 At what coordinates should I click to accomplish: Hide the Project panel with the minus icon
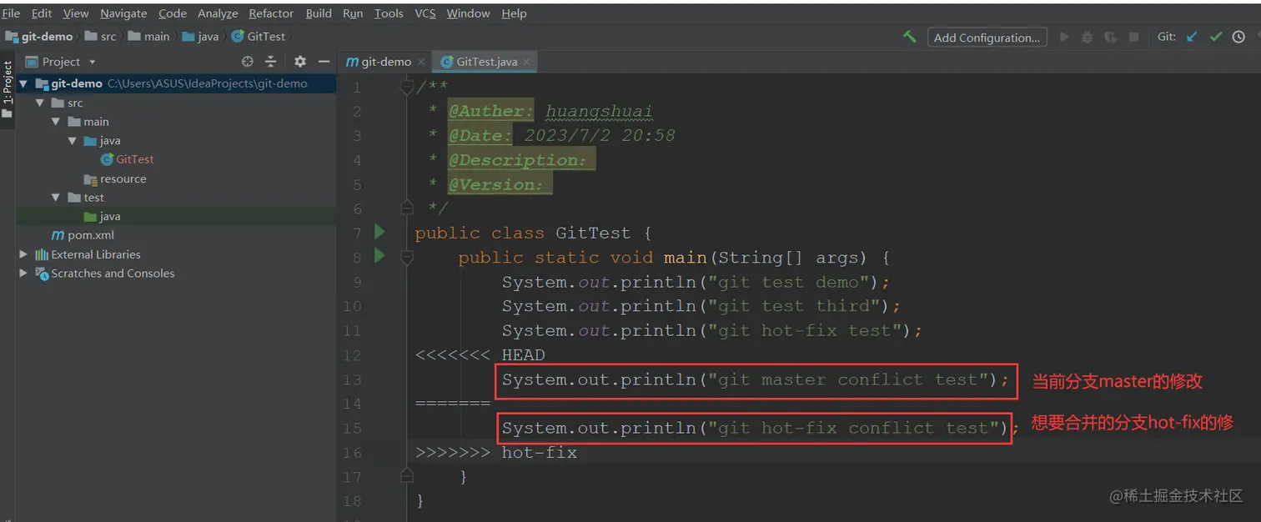(x=324, y=62)
